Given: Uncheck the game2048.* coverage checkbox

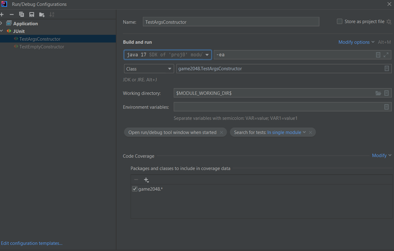Looking at the screenshot, I should coord(135,189).
